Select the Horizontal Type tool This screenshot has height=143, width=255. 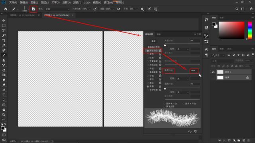click(x=4, y=95)
